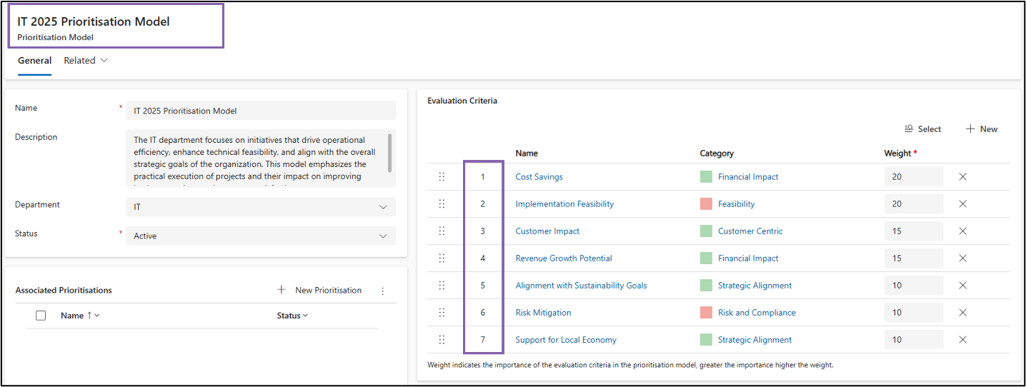1026x387 pixels.
Task: Open the more options menu in Associated Prioritisations
Action: [383, 291]
